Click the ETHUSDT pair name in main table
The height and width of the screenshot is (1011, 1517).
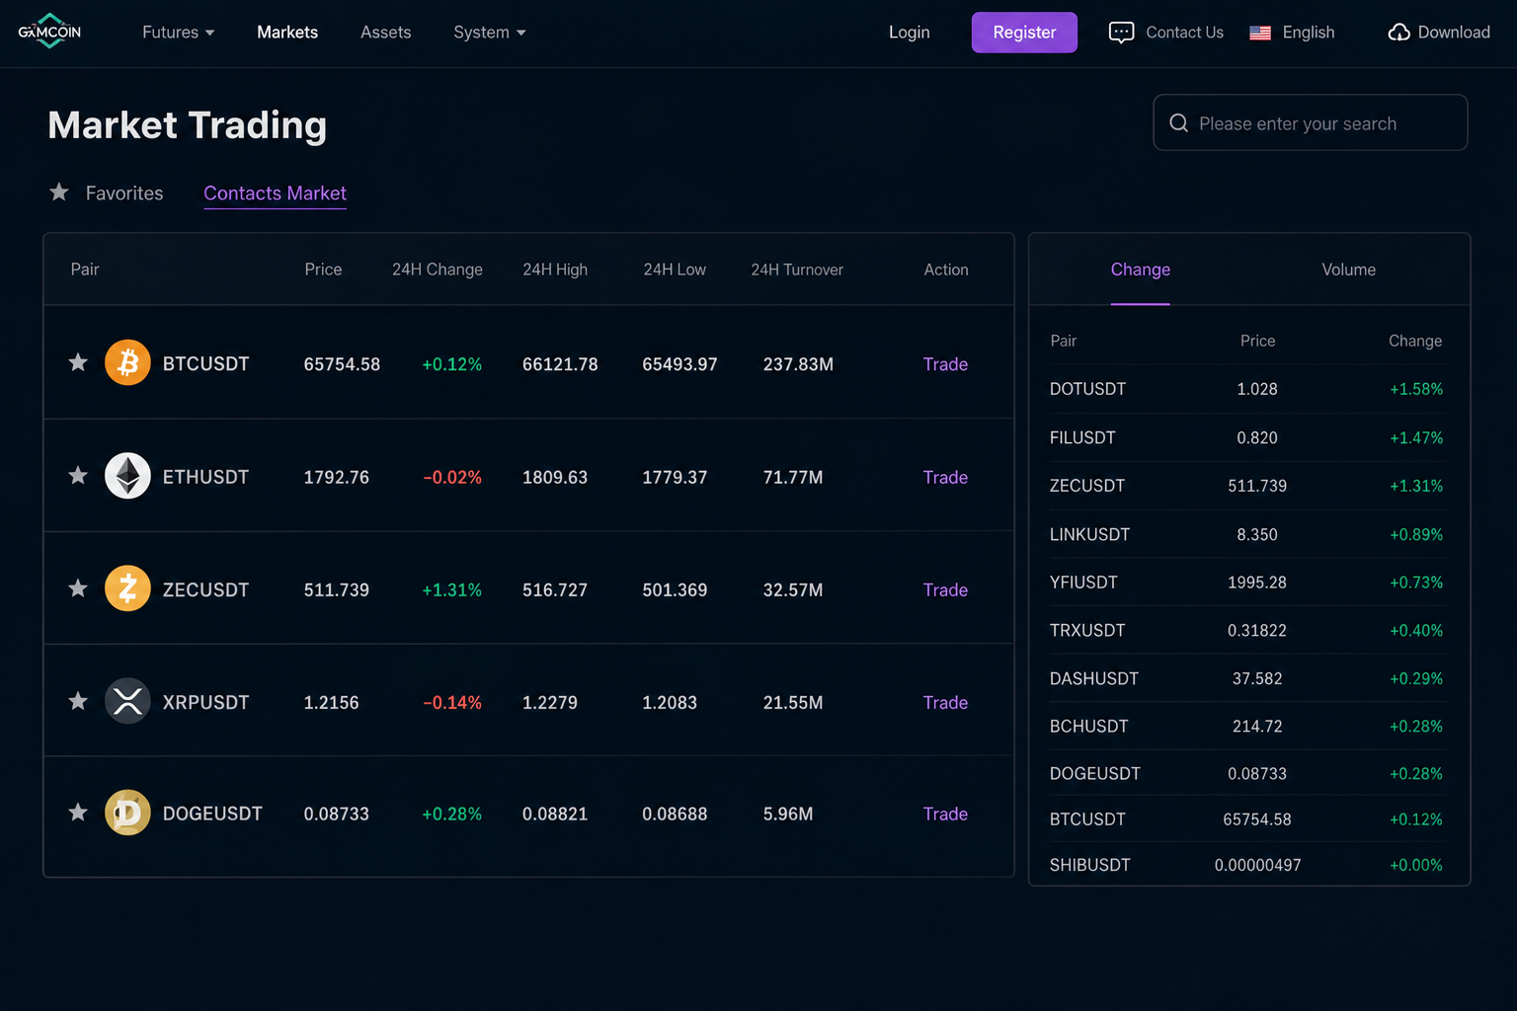pos(205,477)
